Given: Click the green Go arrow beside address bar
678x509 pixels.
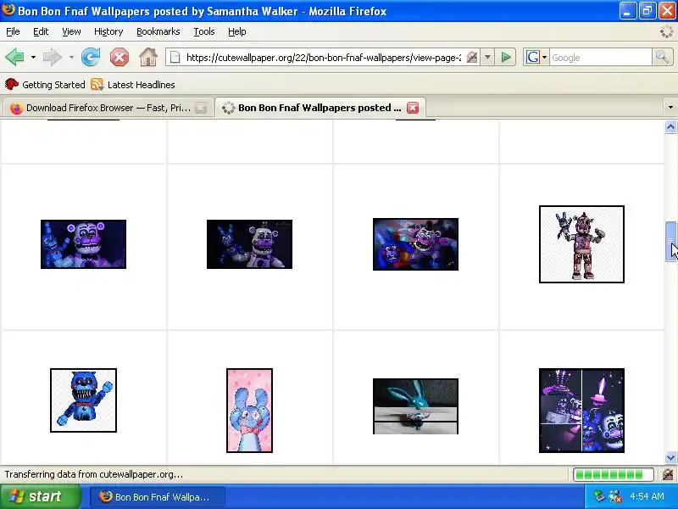Looking at the screenshot, I should (x=506, y=57).
